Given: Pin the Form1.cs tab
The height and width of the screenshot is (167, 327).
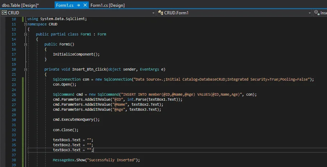Looking at the screenshot, I should pos(78,5).
